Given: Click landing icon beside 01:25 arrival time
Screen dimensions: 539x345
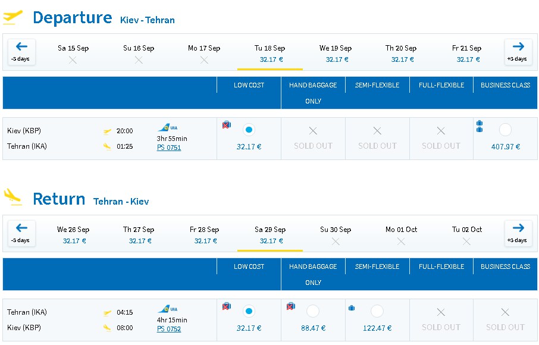Looking at the screenshot, I should click(107, 147).
